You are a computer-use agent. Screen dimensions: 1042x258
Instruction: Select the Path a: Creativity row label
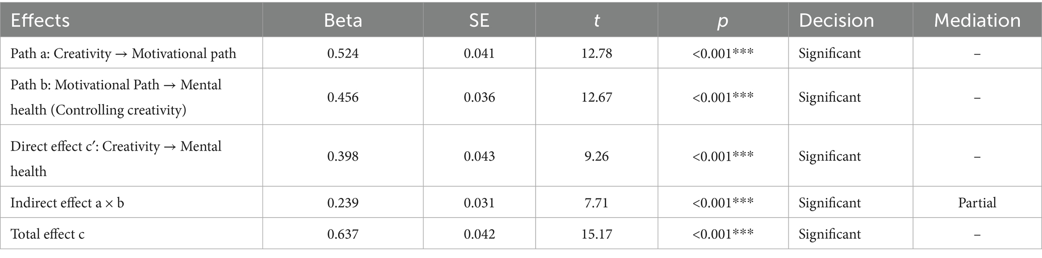click(123, 53)
